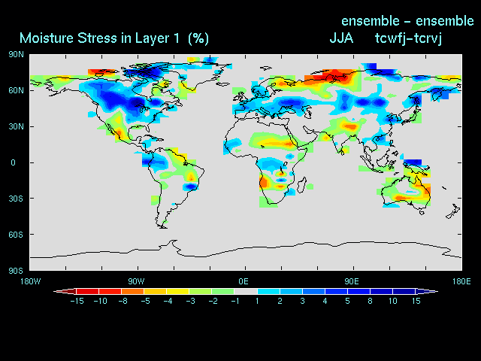Pick the green -2 to -1 colorbar swatch

(223, 291)
